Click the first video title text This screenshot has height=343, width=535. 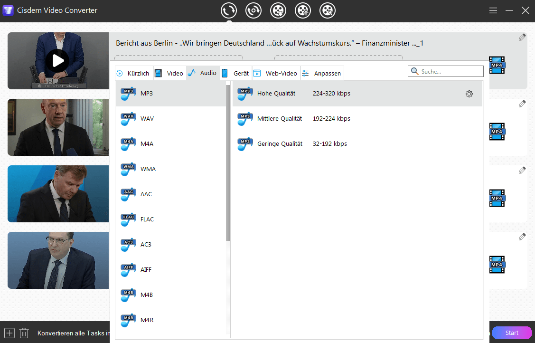click(x=270, y=43)
